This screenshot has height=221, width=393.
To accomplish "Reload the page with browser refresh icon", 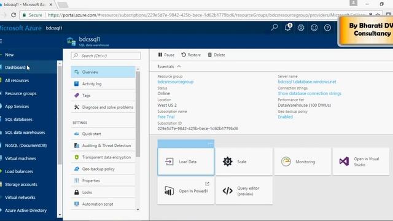I will pyautogui.click(x=14, y=15).
